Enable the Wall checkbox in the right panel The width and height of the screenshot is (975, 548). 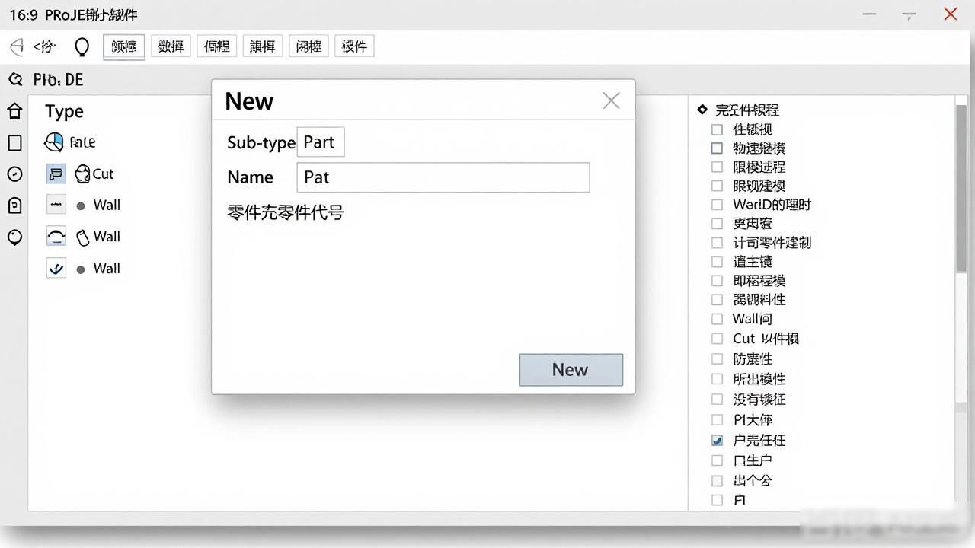717,319
